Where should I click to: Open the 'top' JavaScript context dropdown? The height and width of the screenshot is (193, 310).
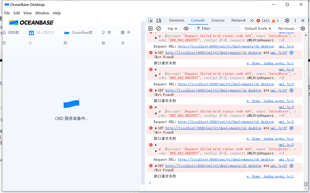click(x=172, y=29)
